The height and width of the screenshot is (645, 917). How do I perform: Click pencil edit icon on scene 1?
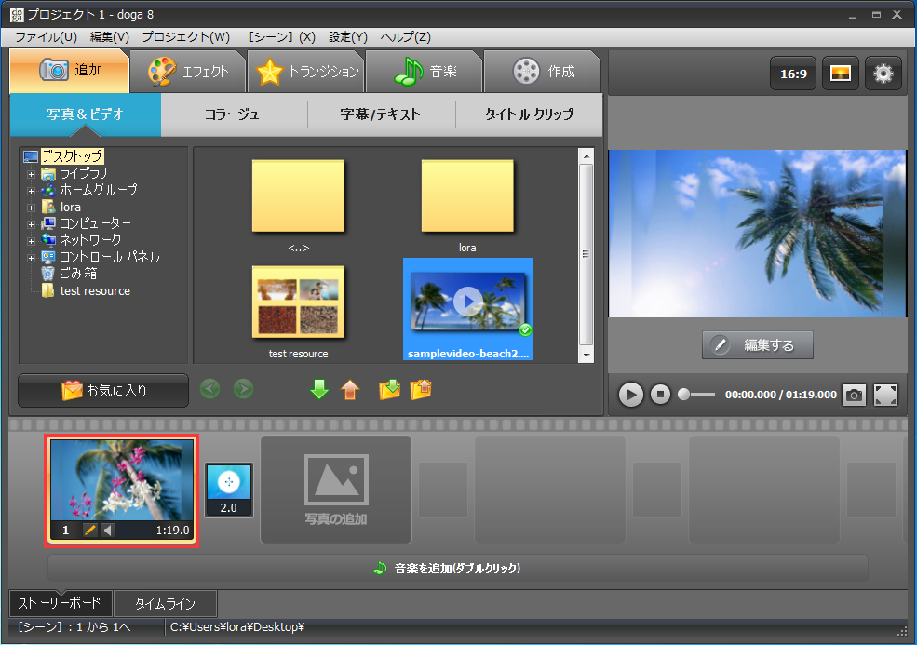[89, 531]
